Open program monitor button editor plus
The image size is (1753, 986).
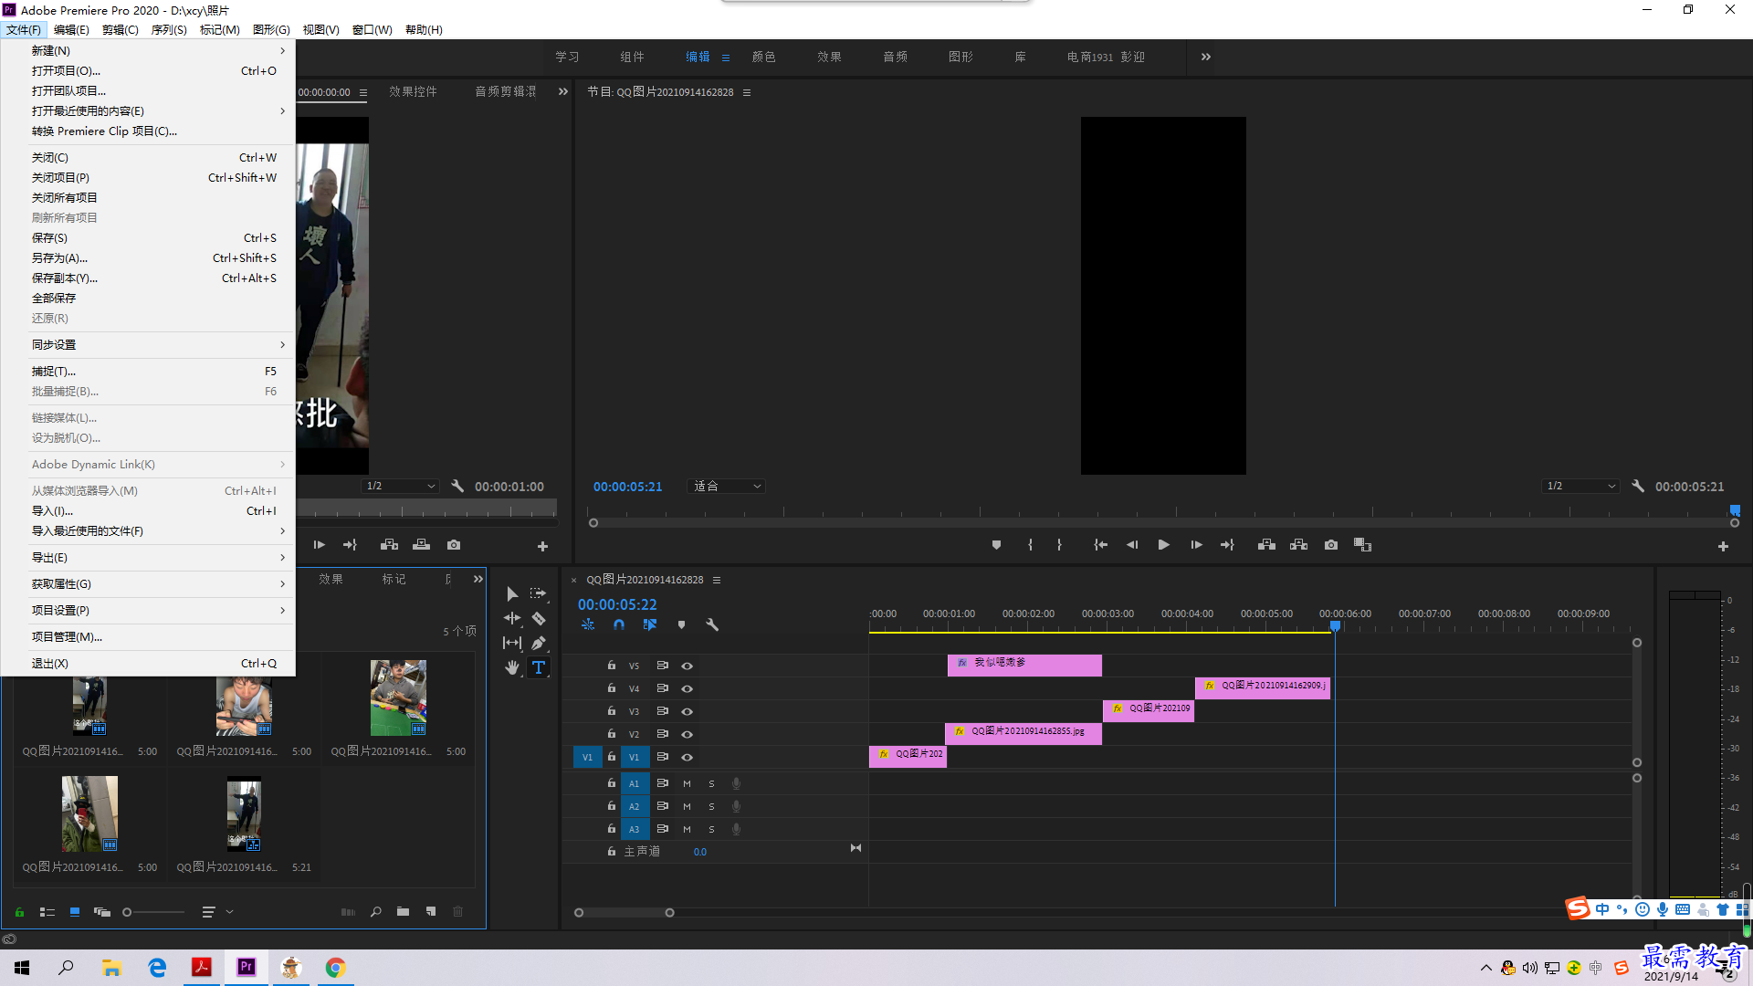pyautogui.click(x=1723, y=546)
